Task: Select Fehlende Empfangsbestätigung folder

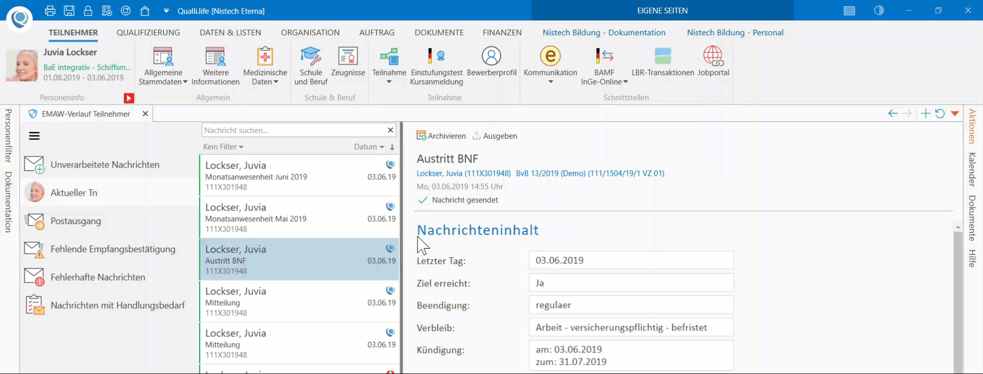Action: point(109,249)
